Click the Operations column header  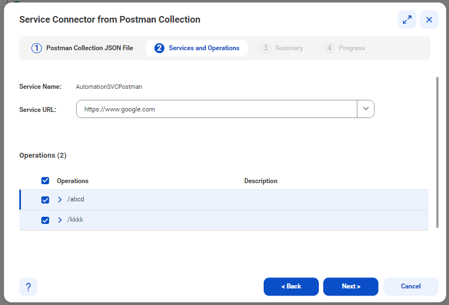click(72, 181)
